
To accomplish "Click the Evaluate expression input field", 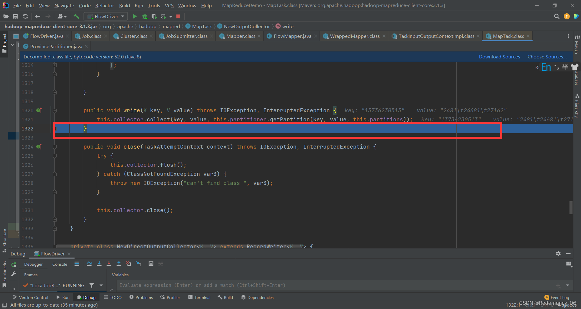I will click(336, 285).
